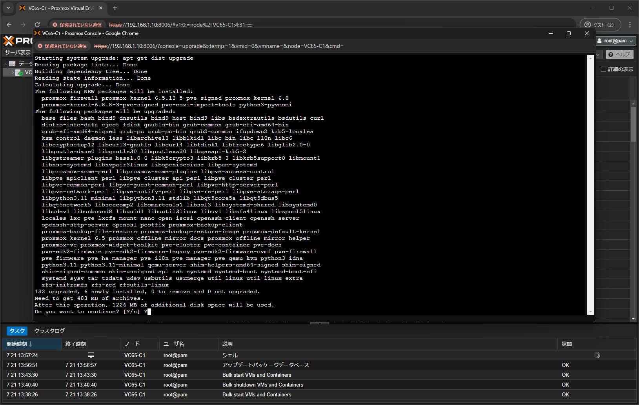This screenshot has height=405, width=639.
Task: Click the not-secure warning in main address bar
Action: click(x=77, y=25)
